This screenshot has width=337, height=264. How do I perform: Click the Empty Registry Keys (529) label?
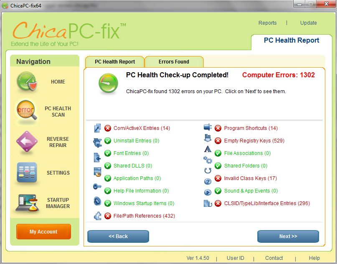tap(254, 141)
